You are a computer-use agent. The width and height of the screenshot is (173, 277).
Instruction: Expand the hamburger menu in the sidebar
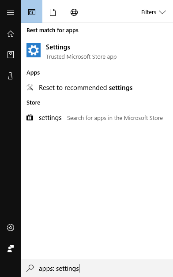pos(11,12)
